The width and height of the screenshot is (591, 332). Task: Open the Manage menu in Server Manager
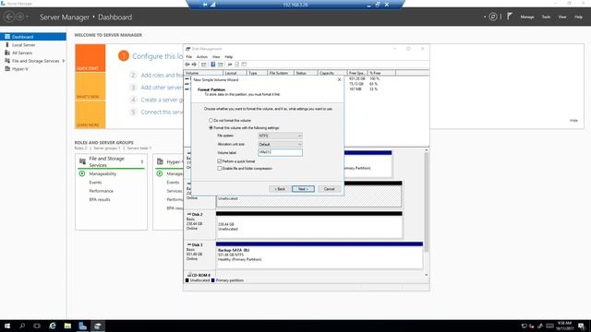click(527, 17)
